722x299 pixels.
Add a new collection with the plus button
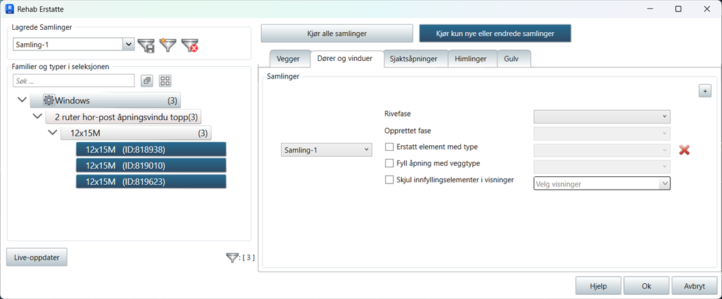(705, 91)
